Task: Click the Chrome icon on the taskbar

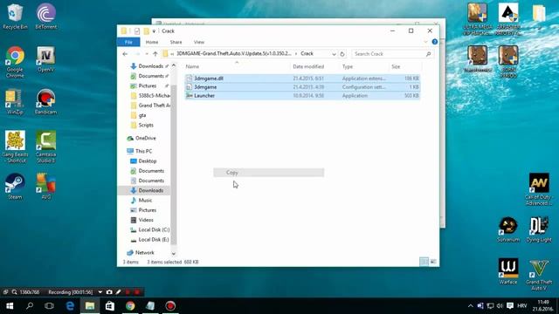Action: pos(130,306)
